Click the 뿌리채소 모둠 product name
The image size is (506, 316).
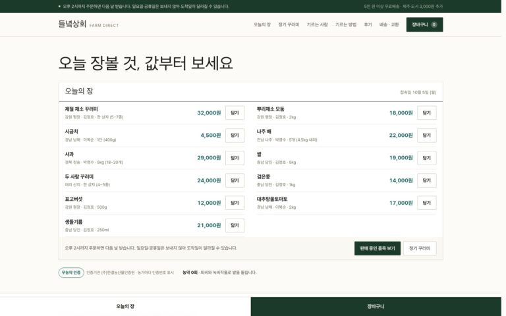270,109
